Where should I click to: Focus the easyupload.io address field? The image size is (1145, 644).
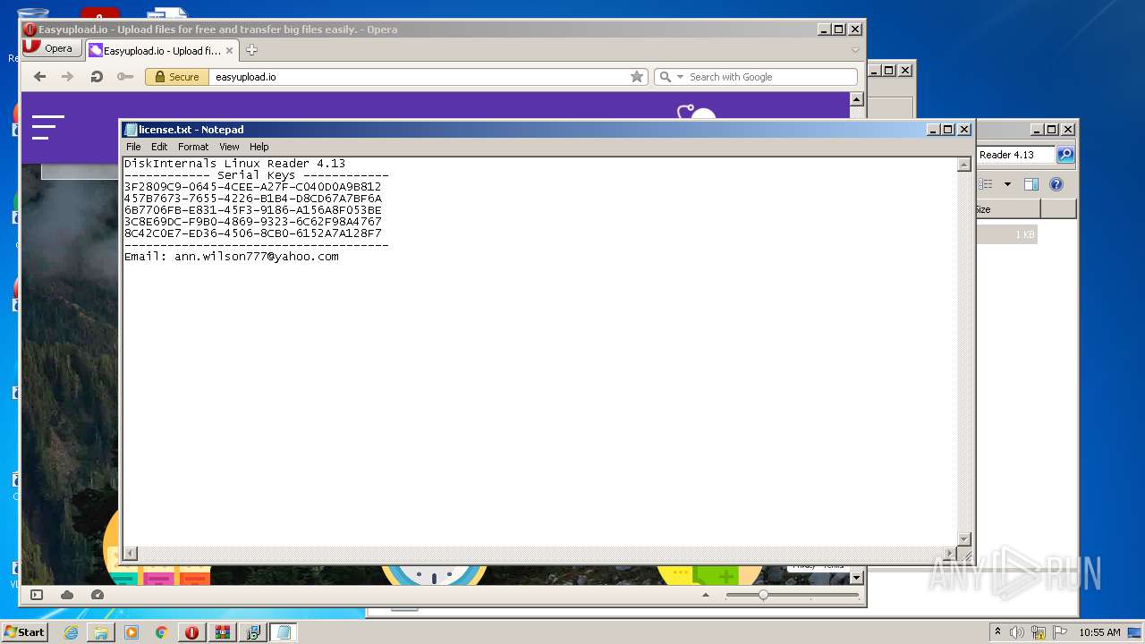(419, 77)
